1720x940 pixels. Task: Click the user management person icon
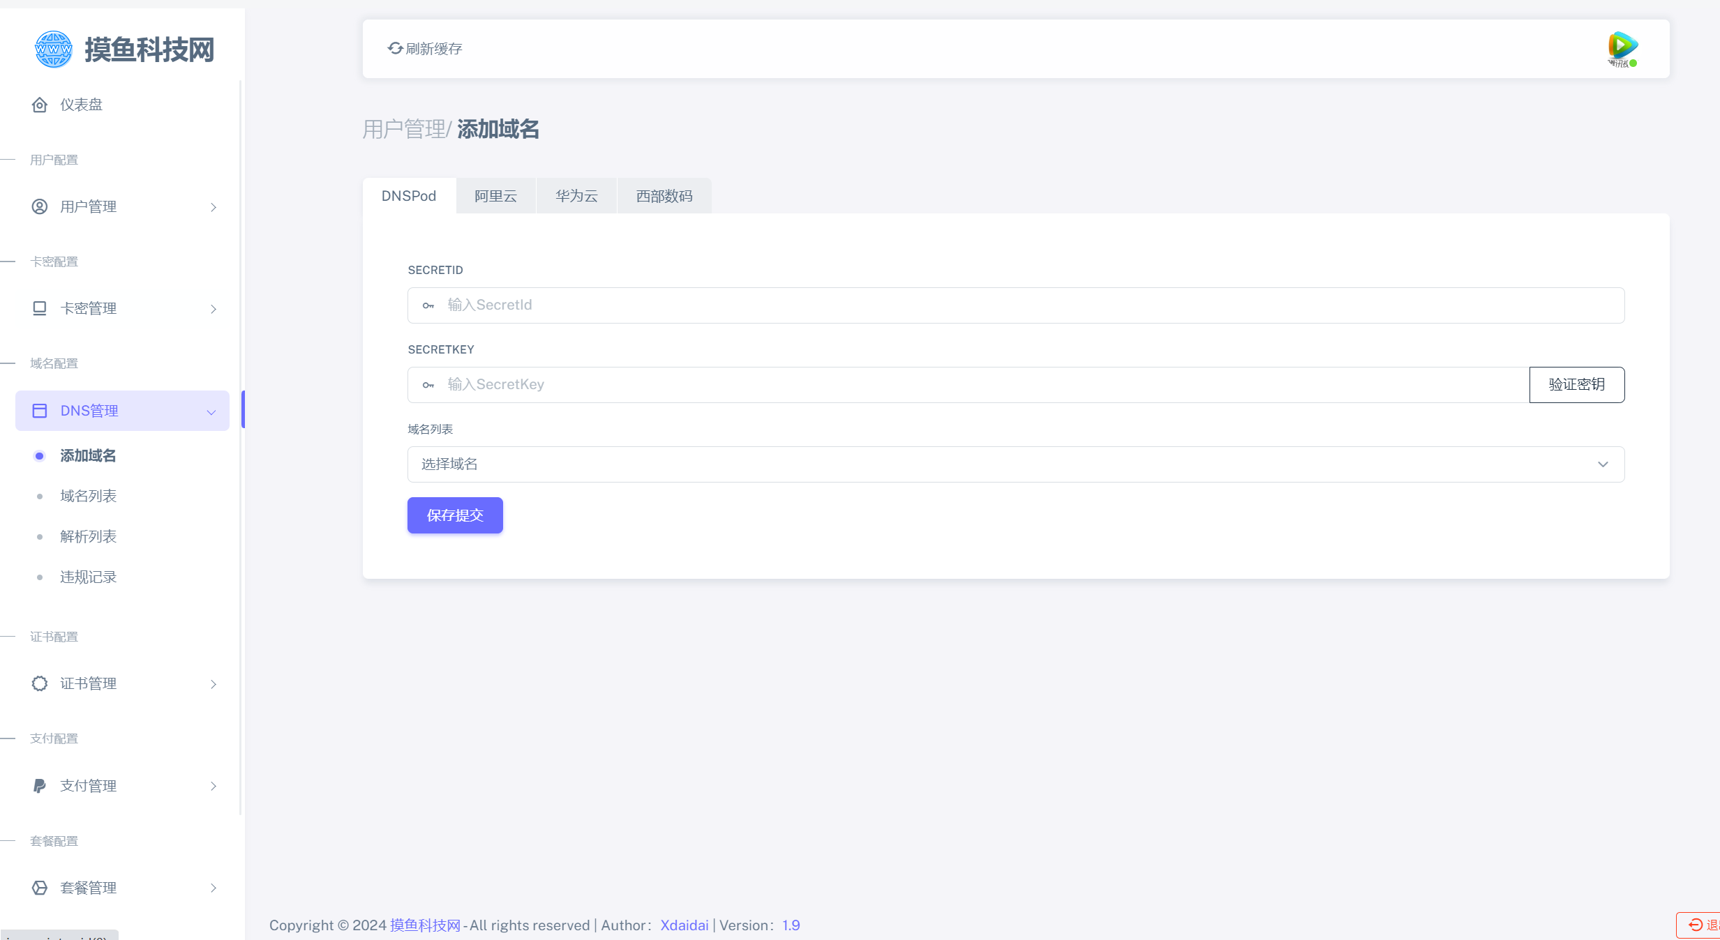(40, 206)
